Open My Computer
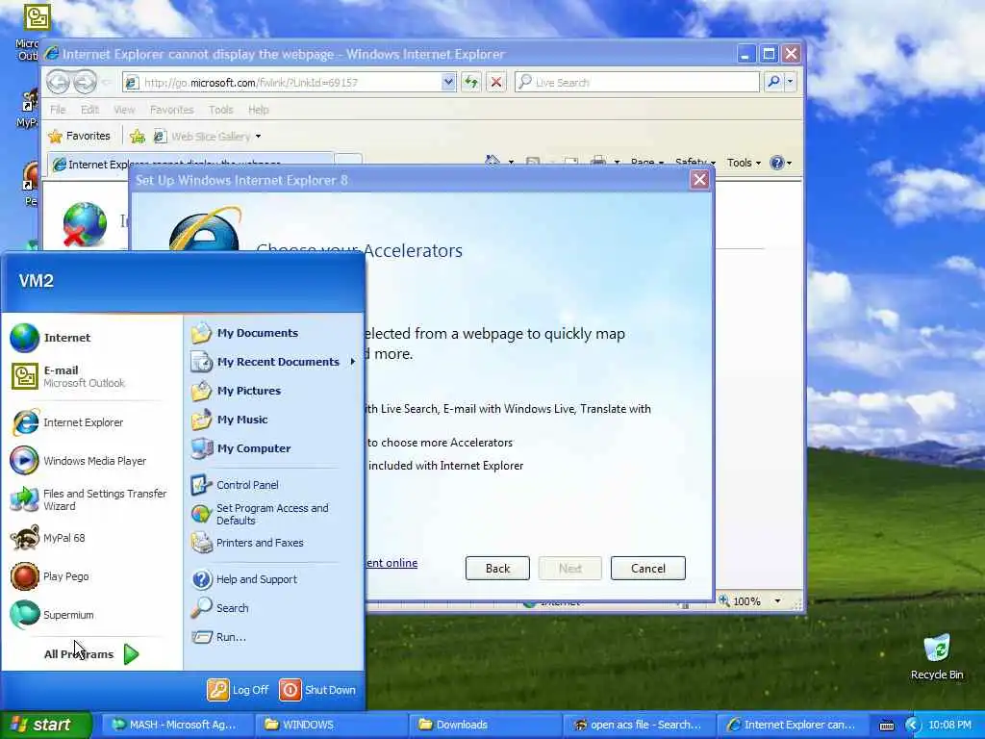 click(x=240, y=448)
